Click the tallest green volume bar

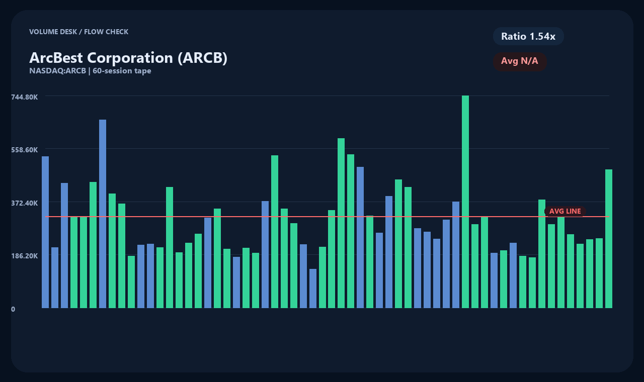(465, 202)
